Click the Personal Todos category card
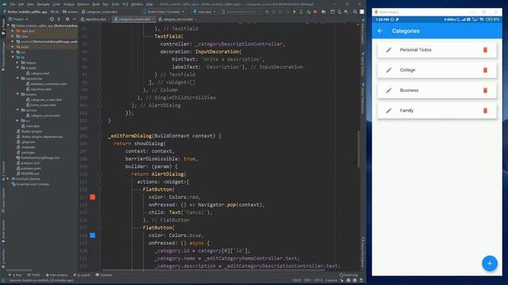The width and height of the screenshot is (508, 285). pos(437,50)
